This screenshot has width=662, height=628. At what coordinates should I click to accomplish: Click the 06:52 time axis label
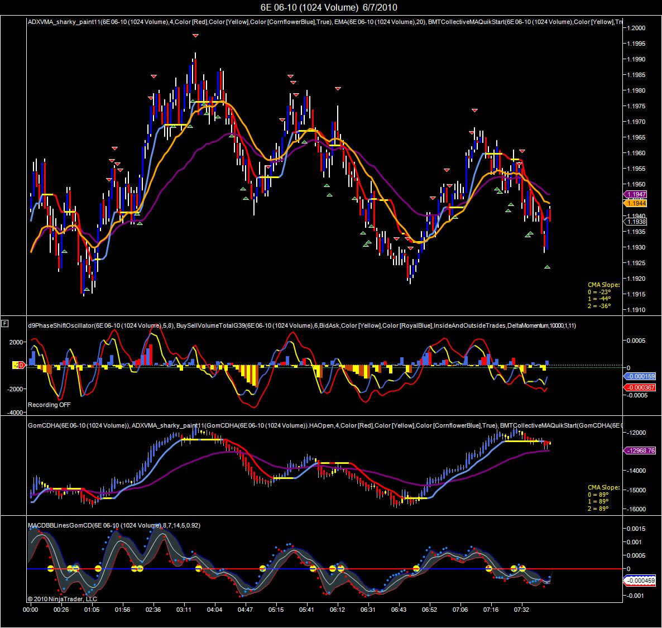[x=429, y=610]
